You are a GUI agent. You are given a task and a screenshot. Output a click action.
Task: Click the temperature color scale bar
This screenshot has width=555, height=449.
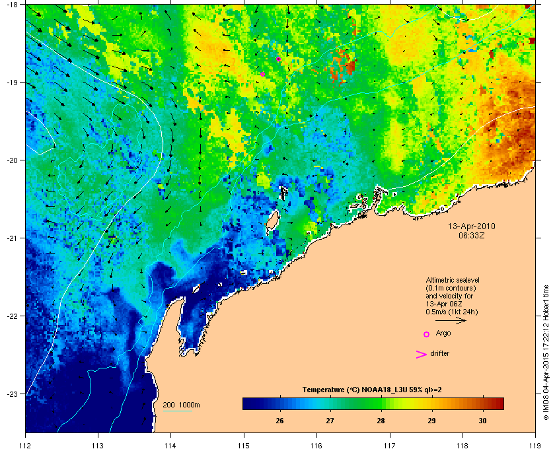373,403
